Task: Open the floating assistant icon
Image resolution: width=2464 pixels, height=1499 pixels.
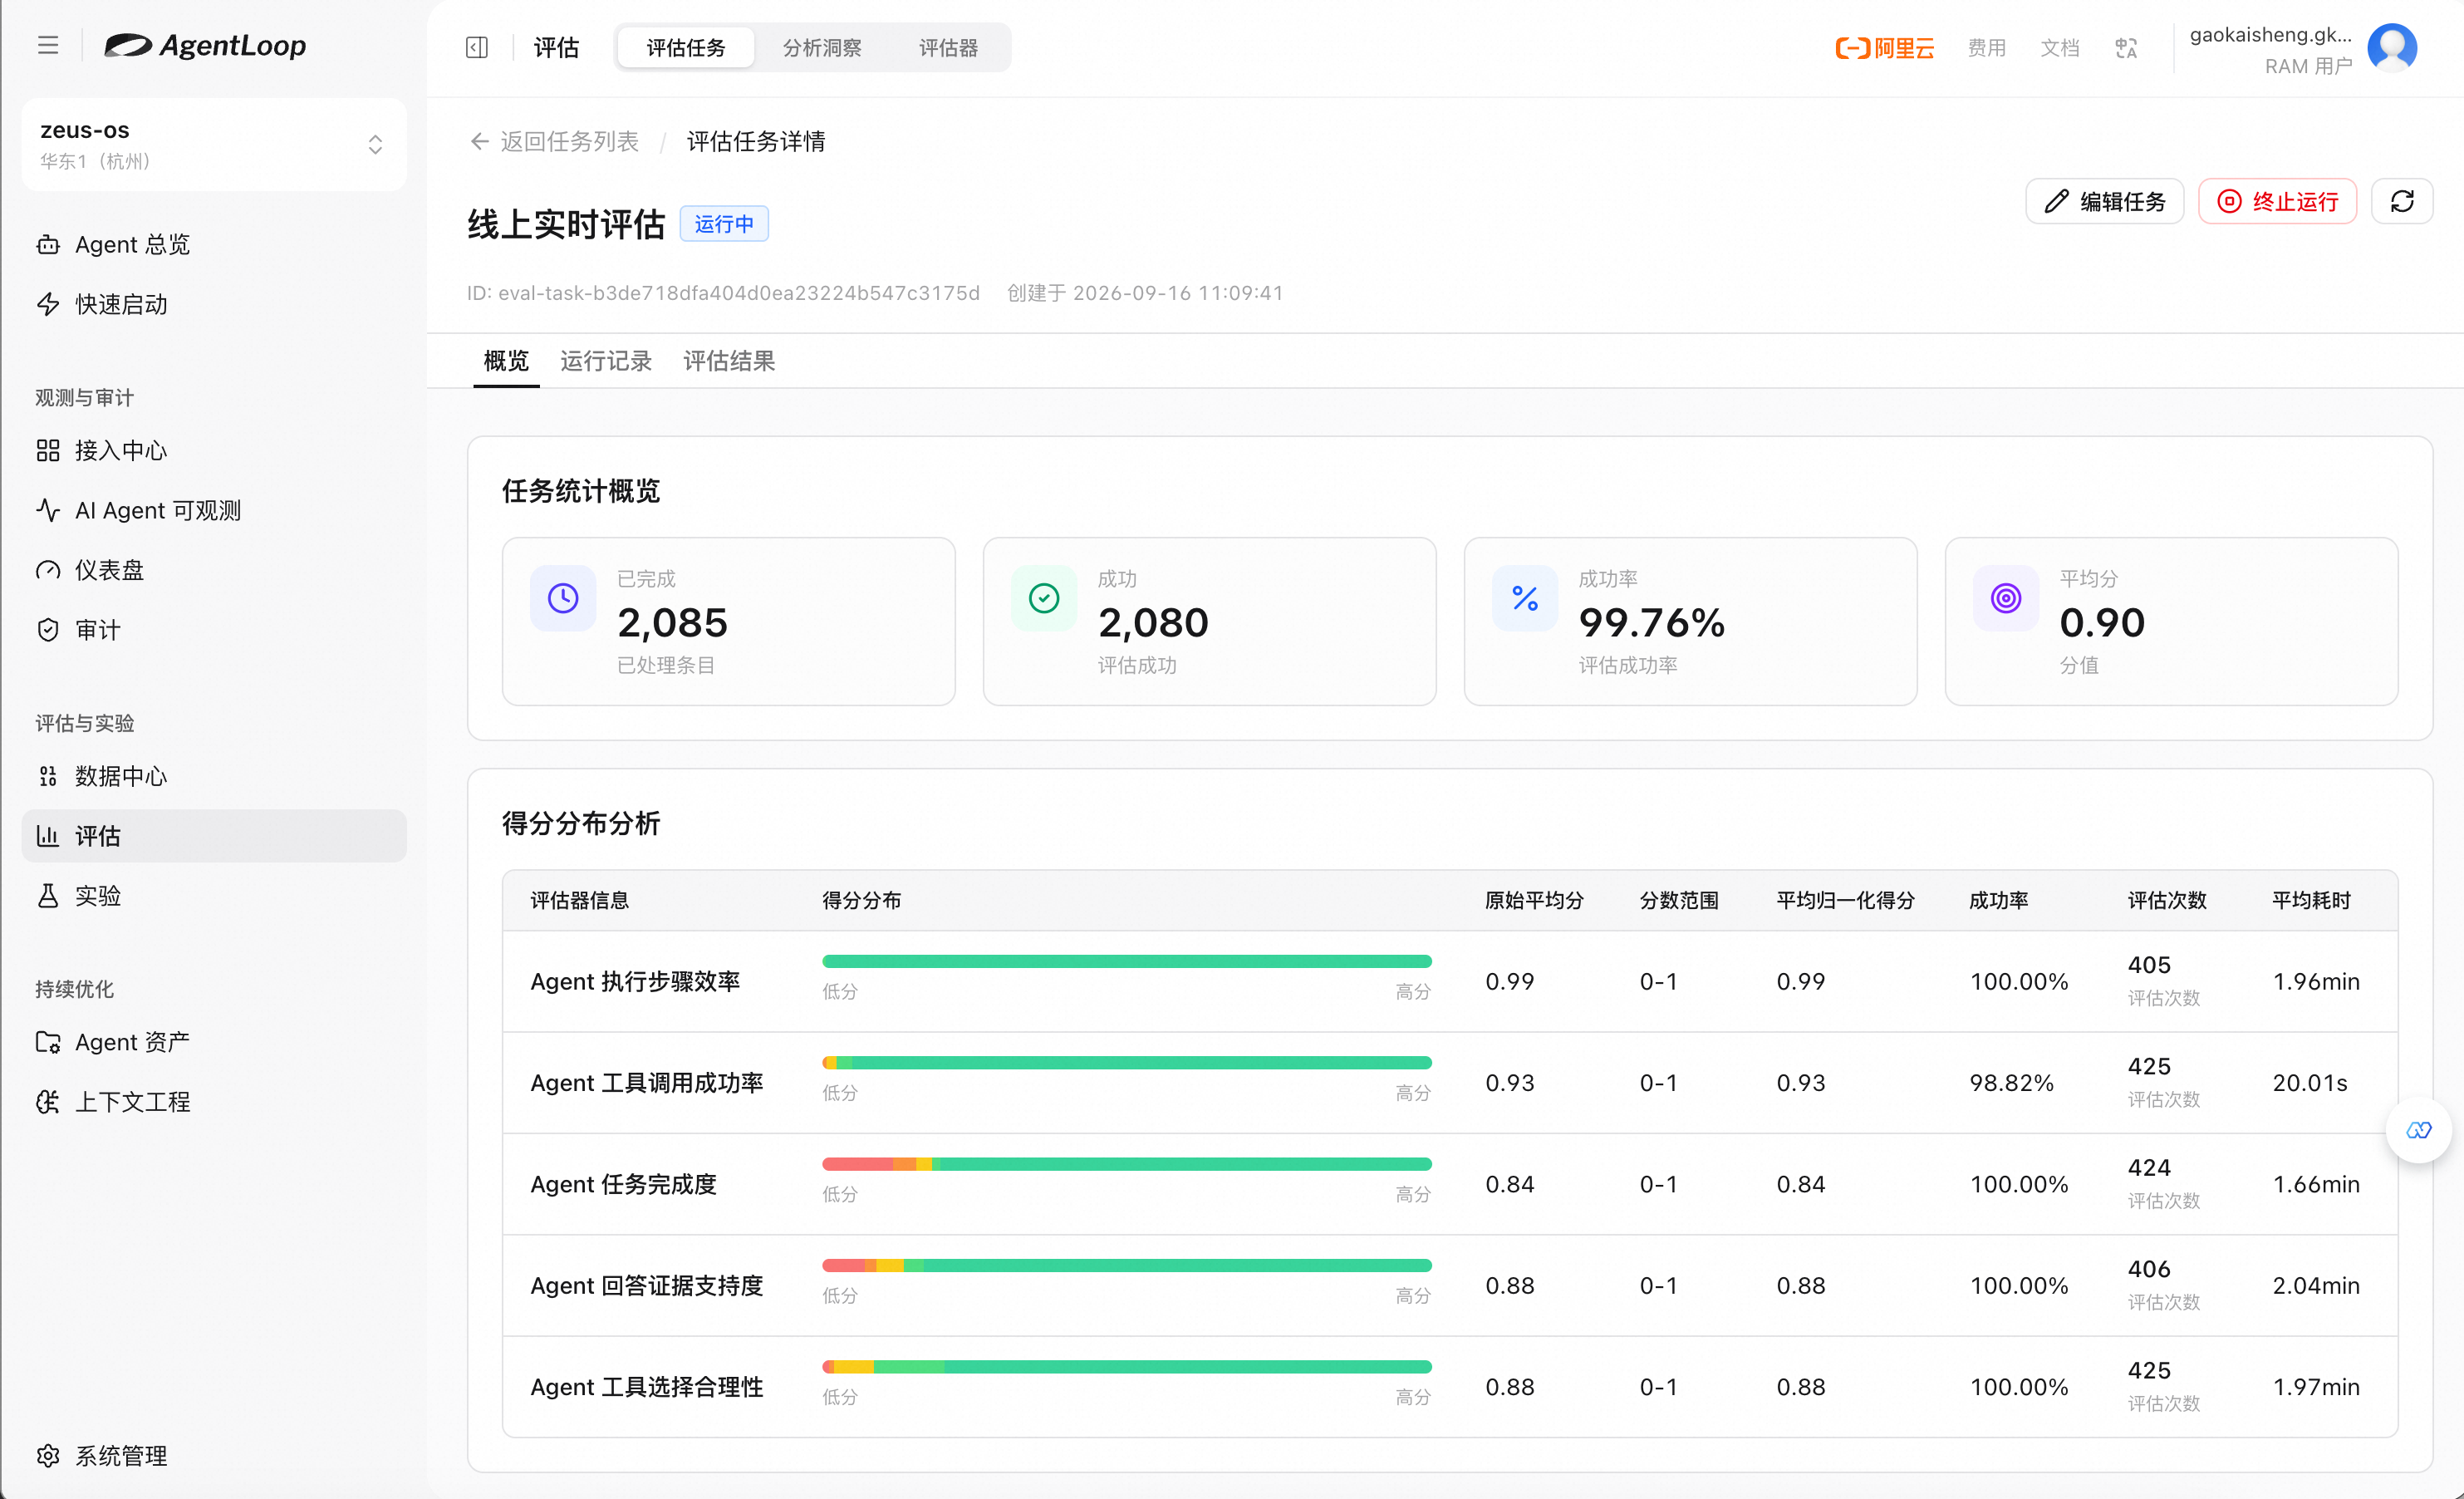Action: coord(2419,1130)
